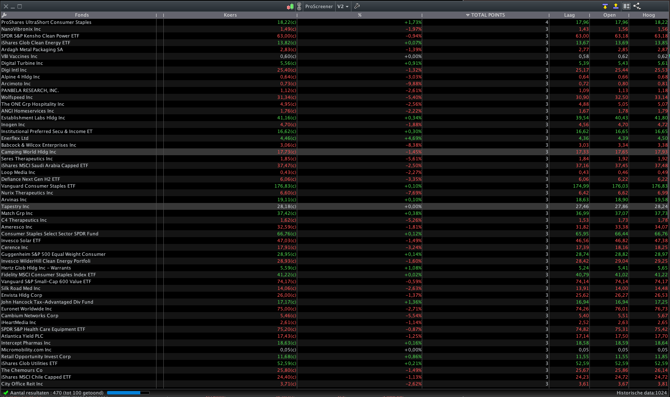Viewport: 670px width, 397px height.
Task: Click the ProScreener title button
Action: tap(319, 6)
